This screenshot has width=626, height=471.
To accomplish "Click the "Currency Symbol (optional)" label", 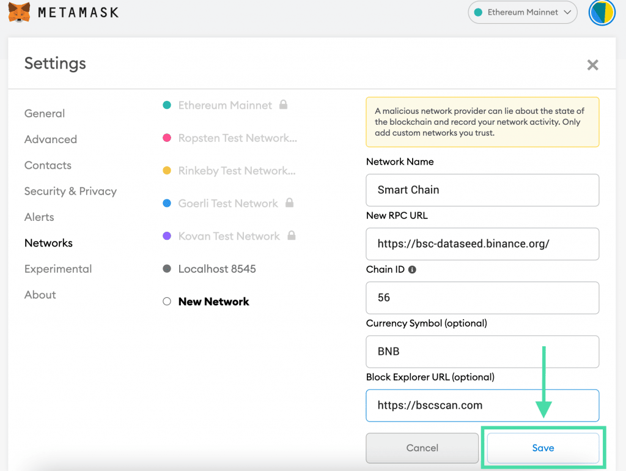I will (426, 323).
